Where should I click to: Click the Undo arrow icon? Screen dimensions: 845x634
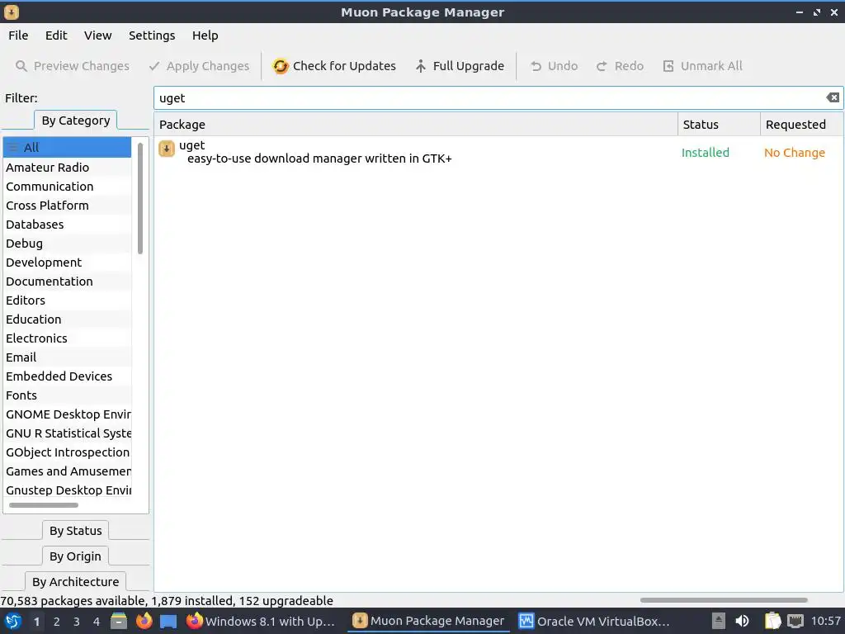536,66
